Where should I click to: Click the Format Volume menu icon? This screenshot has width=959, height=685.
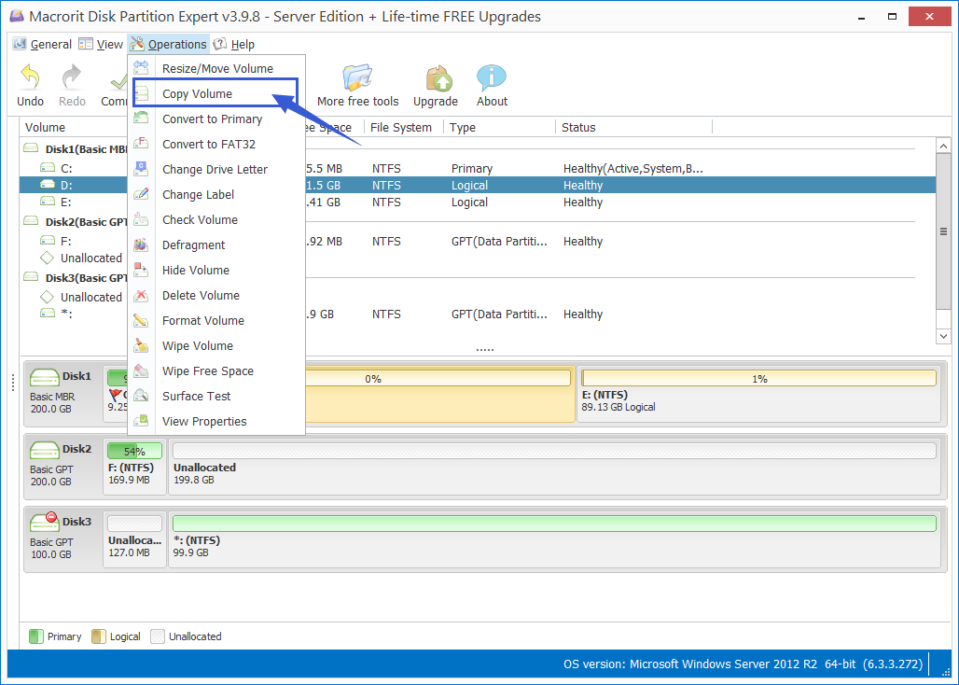tap(141, 320)
